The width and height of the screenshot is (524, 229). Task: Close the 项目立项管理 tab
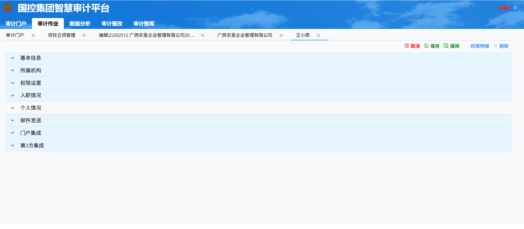(x=84, y=35)
